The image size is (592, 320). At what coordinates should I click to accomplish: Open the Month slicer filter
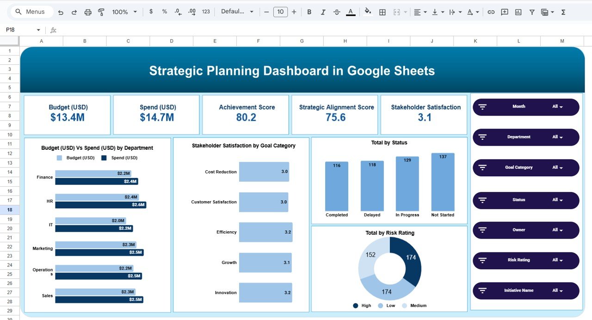525,107
